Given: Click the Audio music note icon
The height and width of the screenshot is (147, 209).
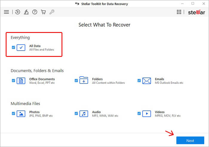Looking at the screenshot, I should (84, 114).
